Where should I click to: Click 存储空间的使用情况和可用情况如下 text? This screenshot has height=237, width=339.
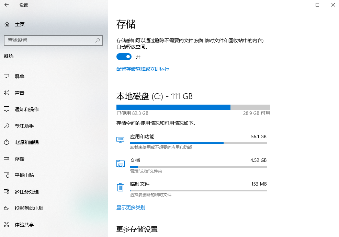click(x=156, y=123)
